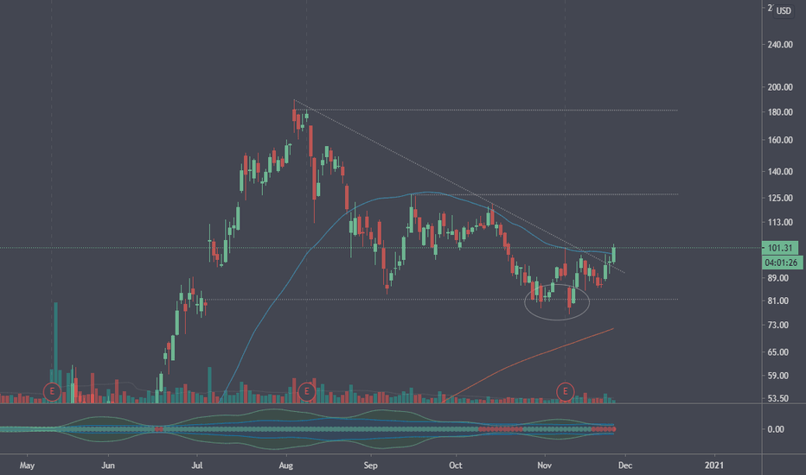Click the 240.00 price axis label

click(780, 45)
